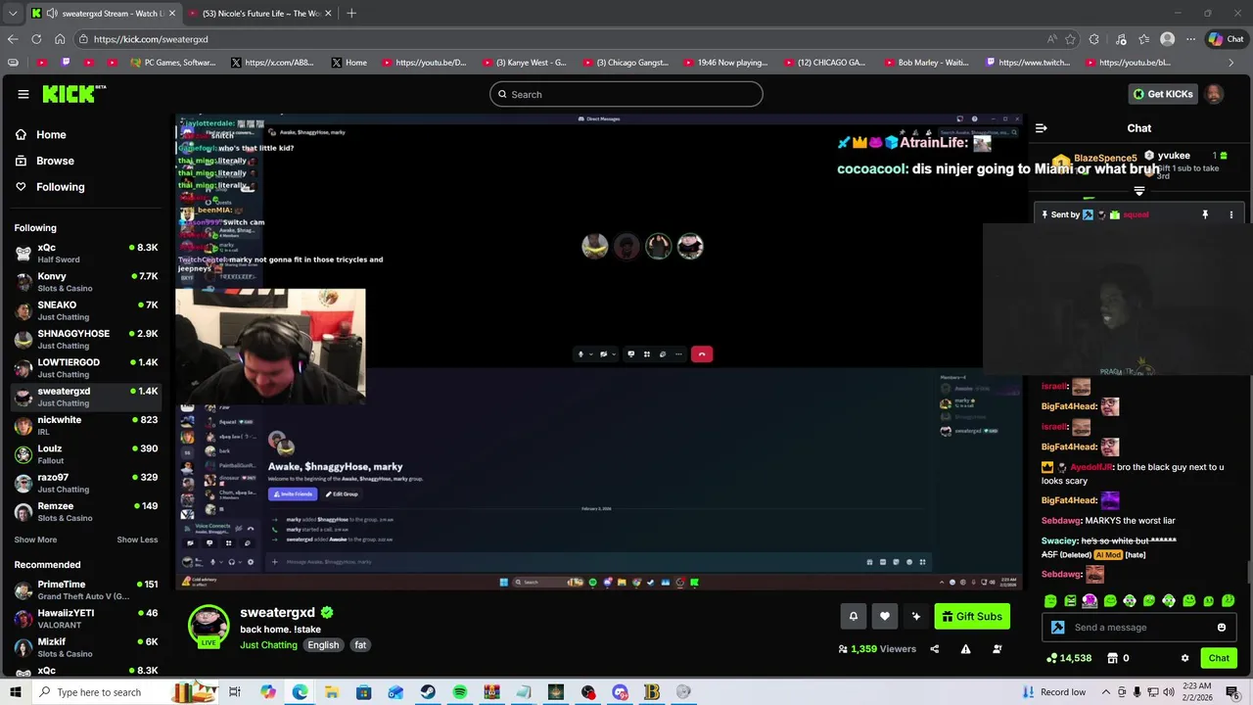Toggle notification bell for sweatergxd
1253x705 pixels.
tap(853, 616)
